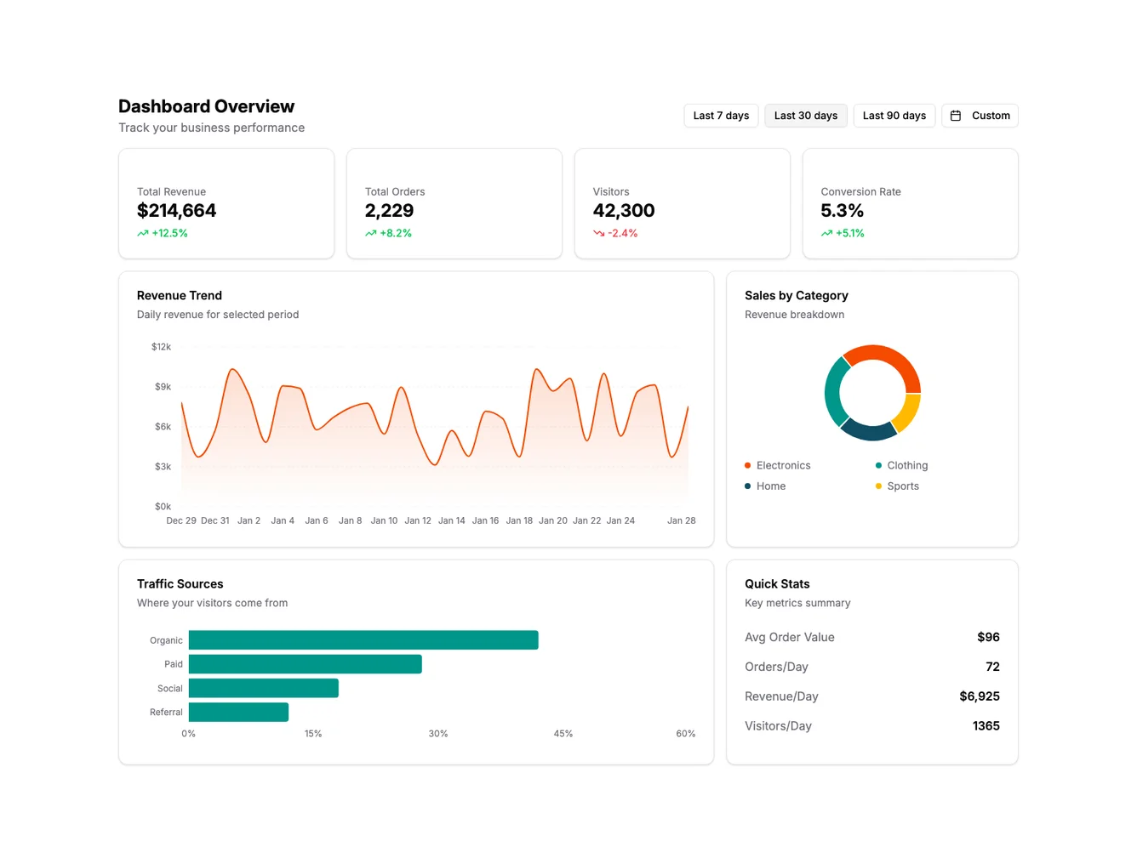Open the Custom date range picker
Image resolution: width=1137 pixels, height=852 pixels.
(980, 115)
